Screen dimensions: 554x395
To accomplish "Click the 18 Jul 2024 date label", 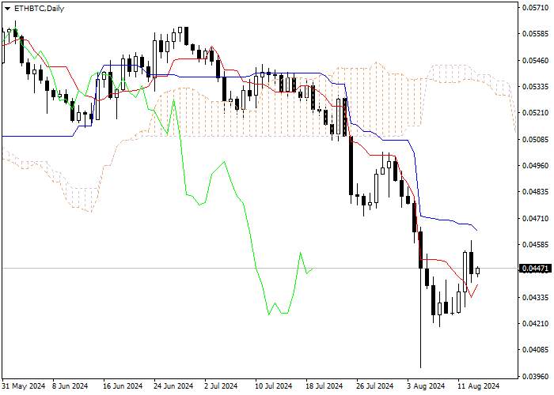I will pos(324,386).
